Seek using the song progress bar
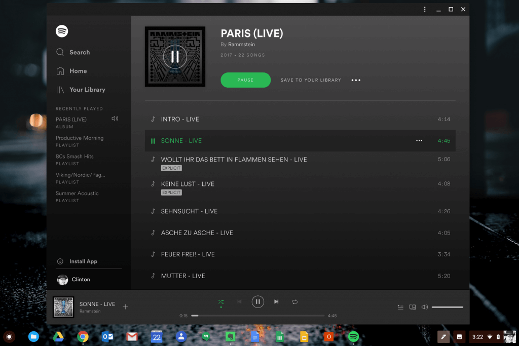This screenshot has width=519, height=346. pos(258,316)
